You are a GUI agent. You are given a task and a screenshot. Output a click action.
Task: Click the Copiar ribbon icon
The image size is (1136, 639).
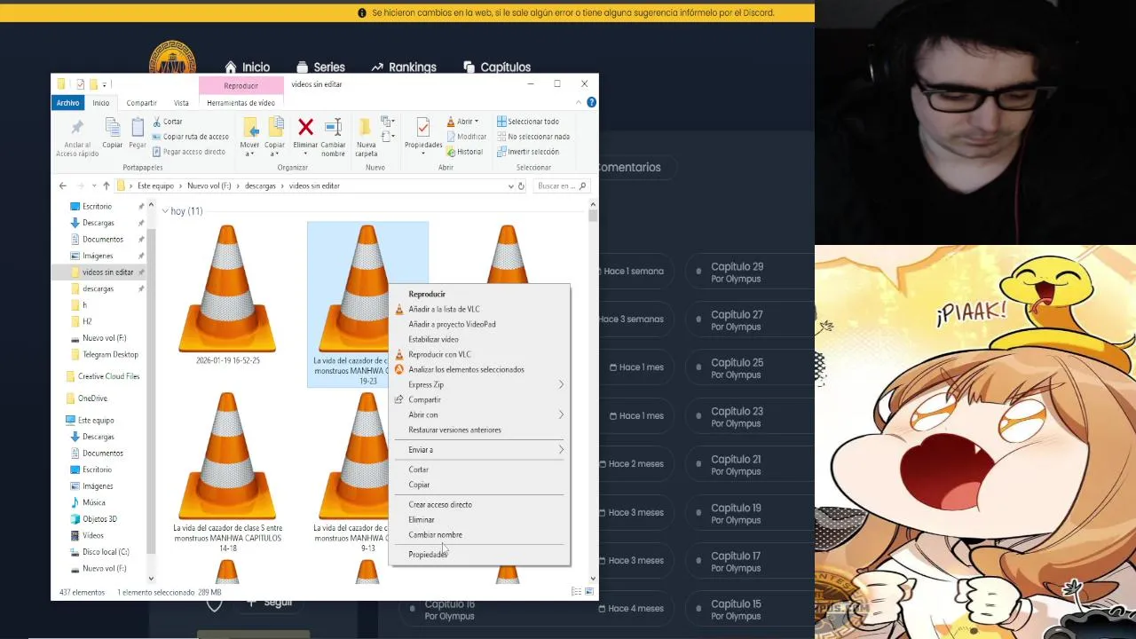[x=112, y=133]
